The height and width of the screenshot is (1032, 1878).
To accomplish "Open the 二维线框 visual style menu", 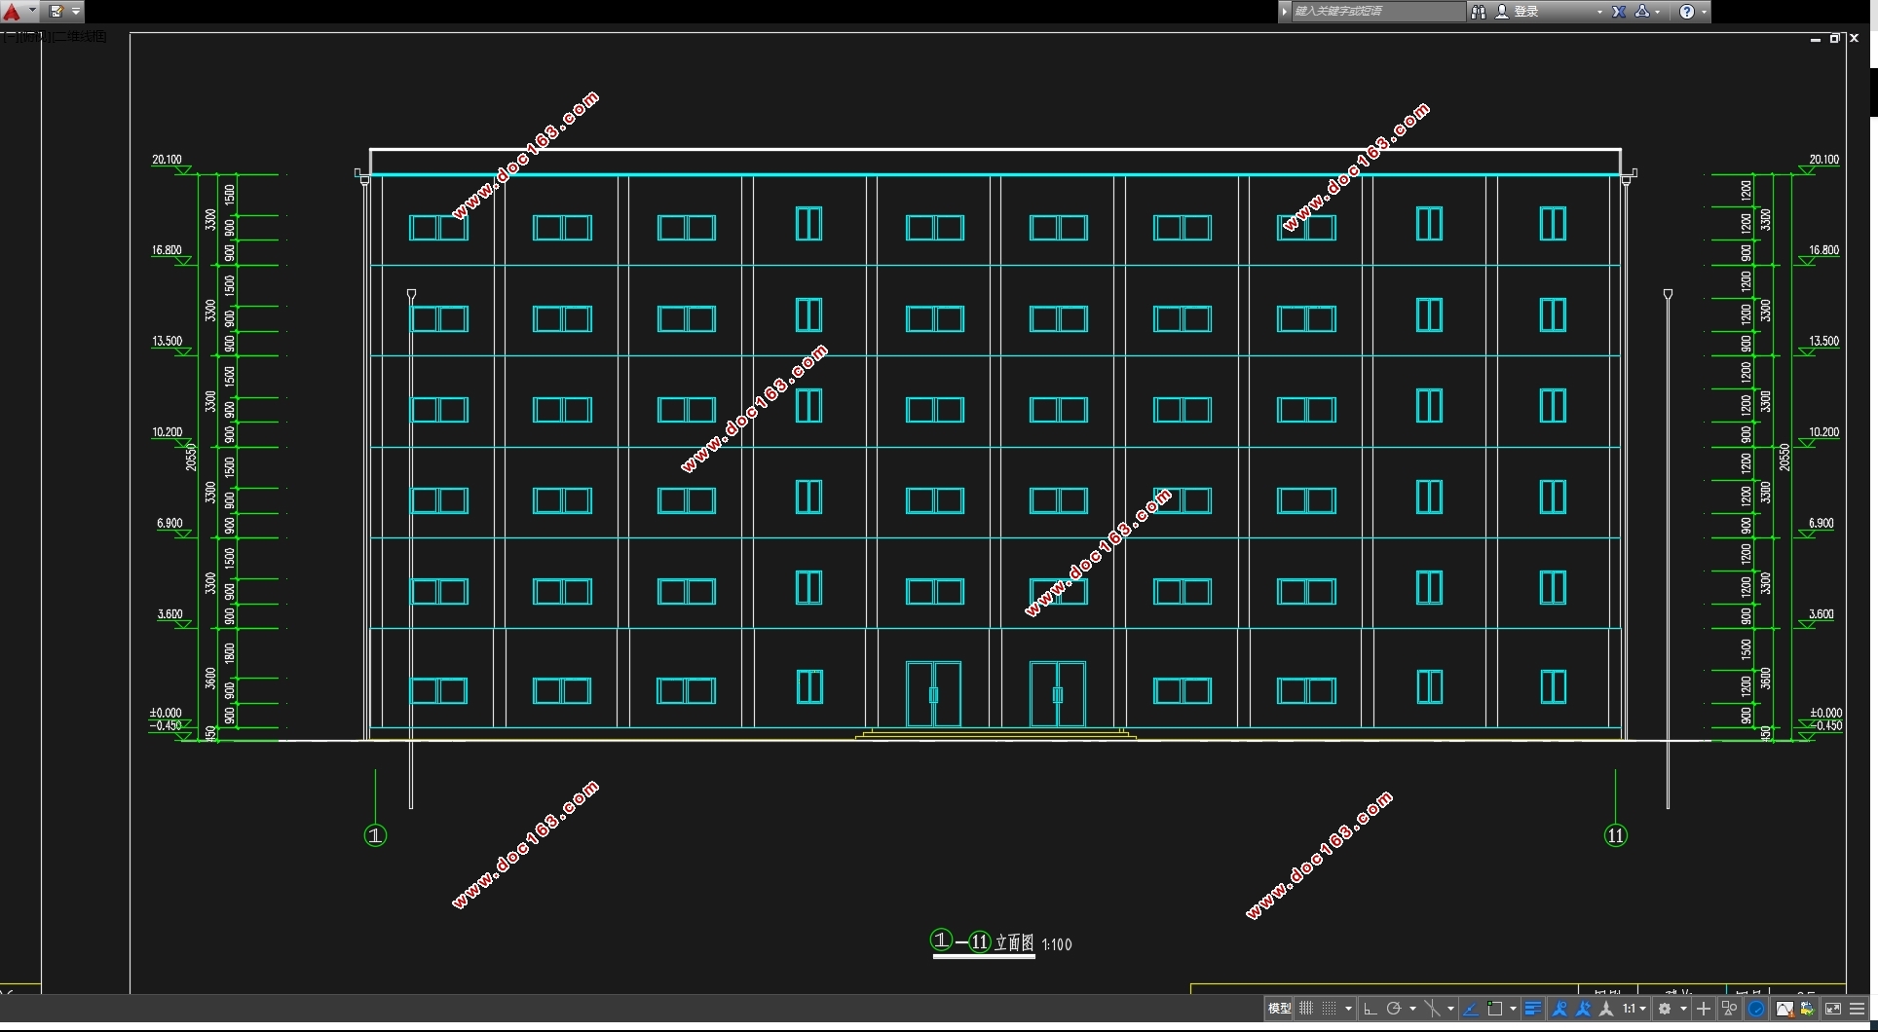I will coord(80,37).
